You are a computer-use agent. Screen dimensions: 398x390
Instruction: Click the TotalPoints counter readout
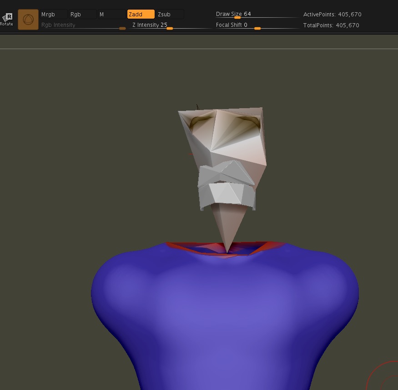tap(331, 25)
